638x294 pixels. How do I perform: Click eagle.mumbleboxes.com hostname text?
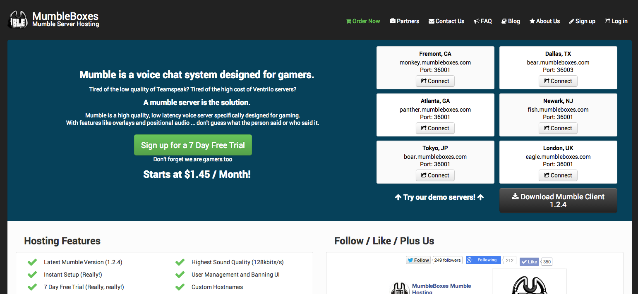click(x=558, y=157)
